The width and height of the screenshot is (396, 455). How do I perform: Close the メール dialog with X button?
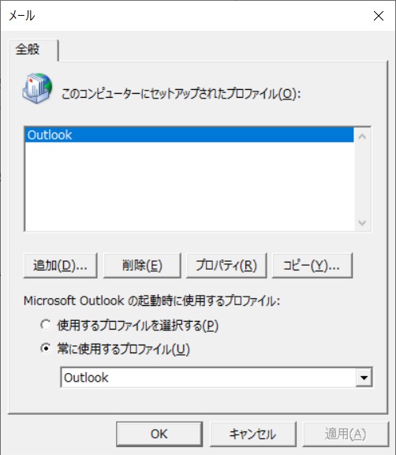(x=379, y=16)
